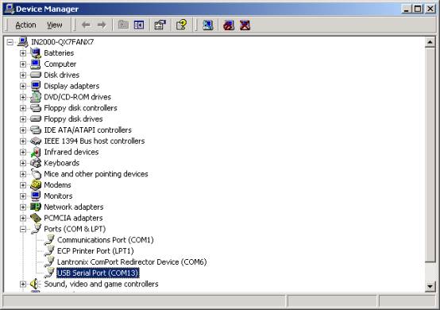Expand the Modems category
440x310 pixels.
(x=23, y=185)
